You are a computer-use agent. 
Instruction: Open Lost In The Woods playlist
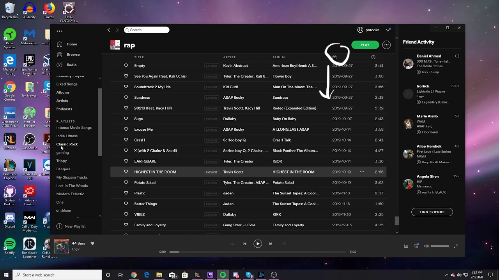72,186
